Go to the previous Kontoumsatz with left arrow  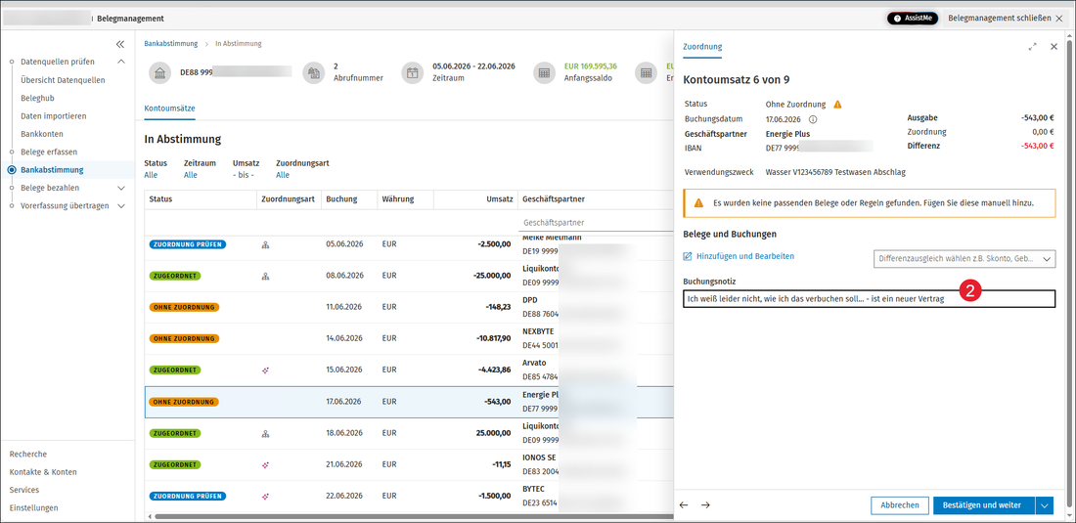684,505
